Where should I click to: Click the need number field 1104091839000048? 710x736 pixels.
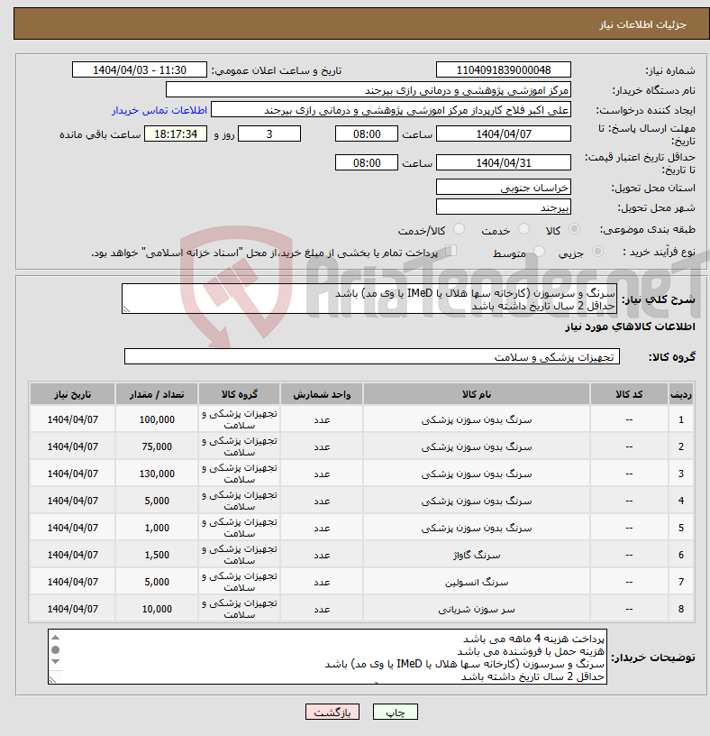pos(503,70)
